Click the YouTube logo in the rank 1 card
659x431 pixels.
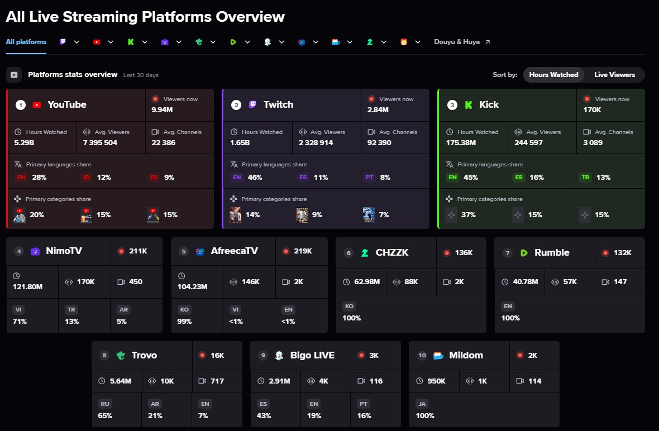[x=37, y=105]
